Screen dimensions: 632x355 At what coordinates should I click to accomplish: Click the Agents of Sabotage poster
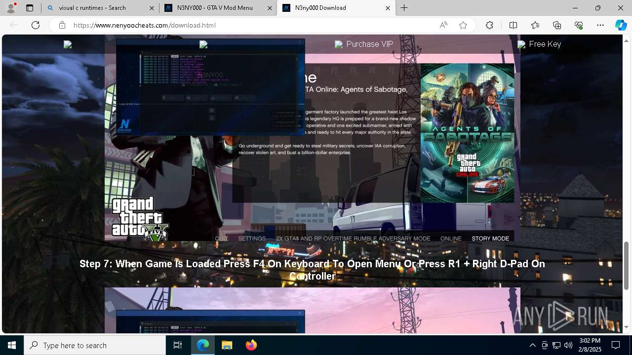(x=467, y=133)
